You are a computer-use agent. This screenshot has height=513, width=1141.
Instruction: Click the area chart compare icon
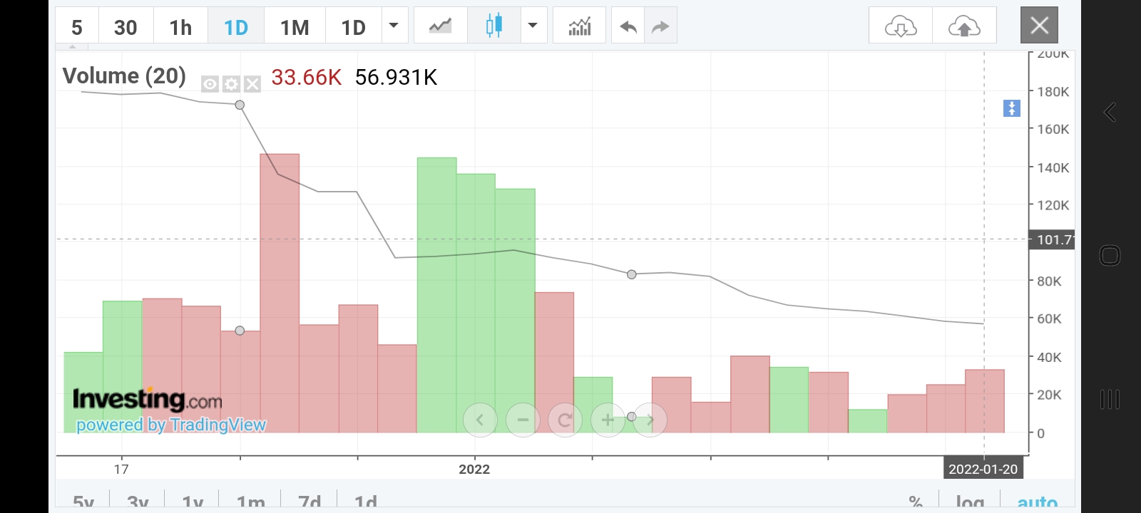(x=440, y=26)
